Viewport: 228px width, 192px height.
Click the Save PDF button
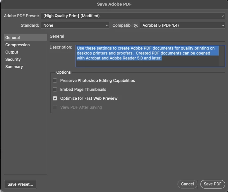(x=212, y=184)
